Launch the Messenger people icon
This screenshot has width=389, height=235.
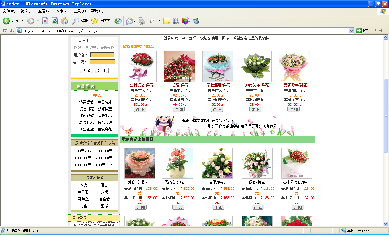coord(196,21)
